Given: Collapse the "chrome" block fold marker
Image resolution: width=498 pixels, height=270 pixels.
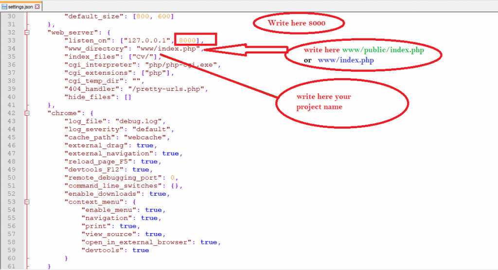Looking at the screenshot, I should 27,113.
